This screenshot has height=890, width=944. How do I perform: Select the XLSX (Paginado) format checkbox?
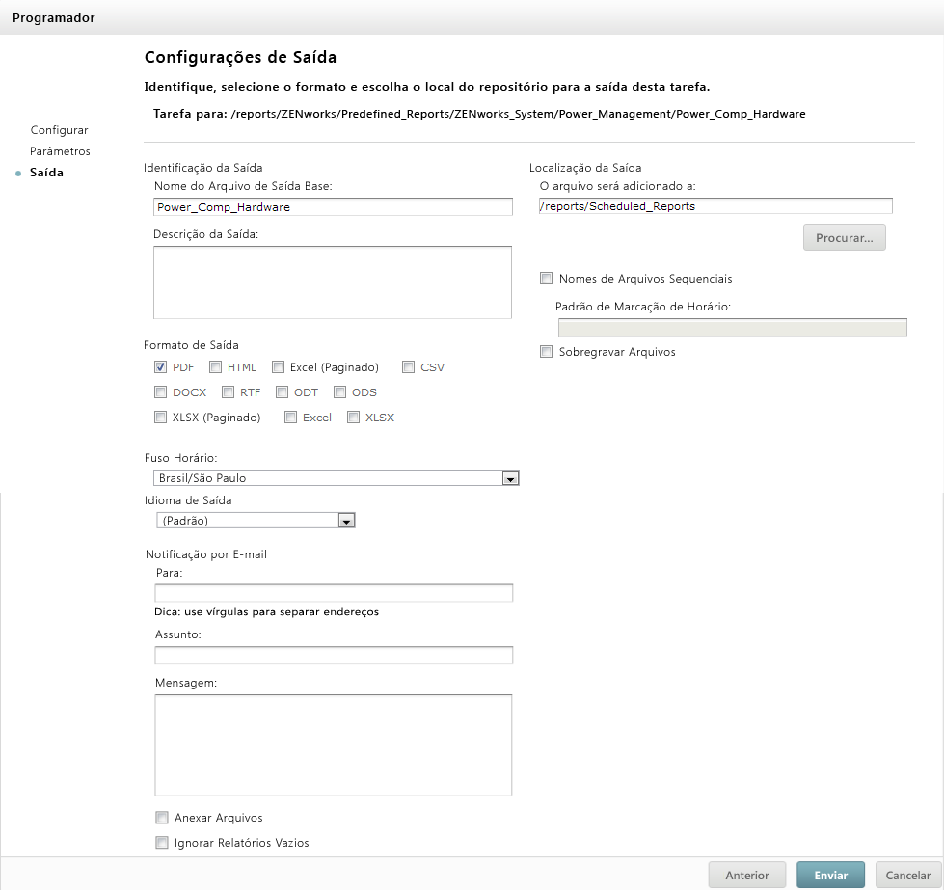tap(161, 418)
